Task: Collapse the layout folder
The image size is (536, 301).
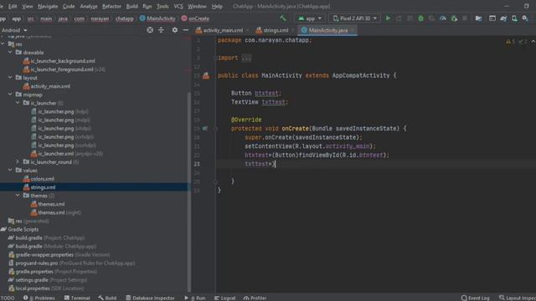Action: tap(10, 78)
